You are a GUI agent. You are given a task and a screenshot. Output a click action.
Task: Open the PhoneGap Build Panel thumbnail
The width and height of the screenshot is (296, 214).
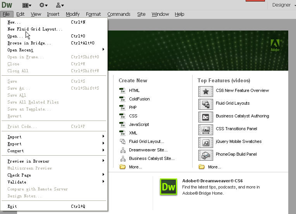206,155
